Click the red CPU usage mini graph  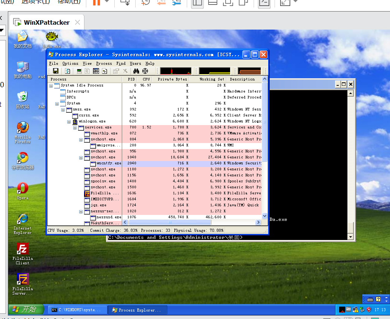176,71
